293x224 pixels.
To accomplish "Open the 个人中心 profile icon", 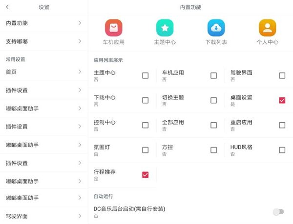I will [x=268, y=28].
